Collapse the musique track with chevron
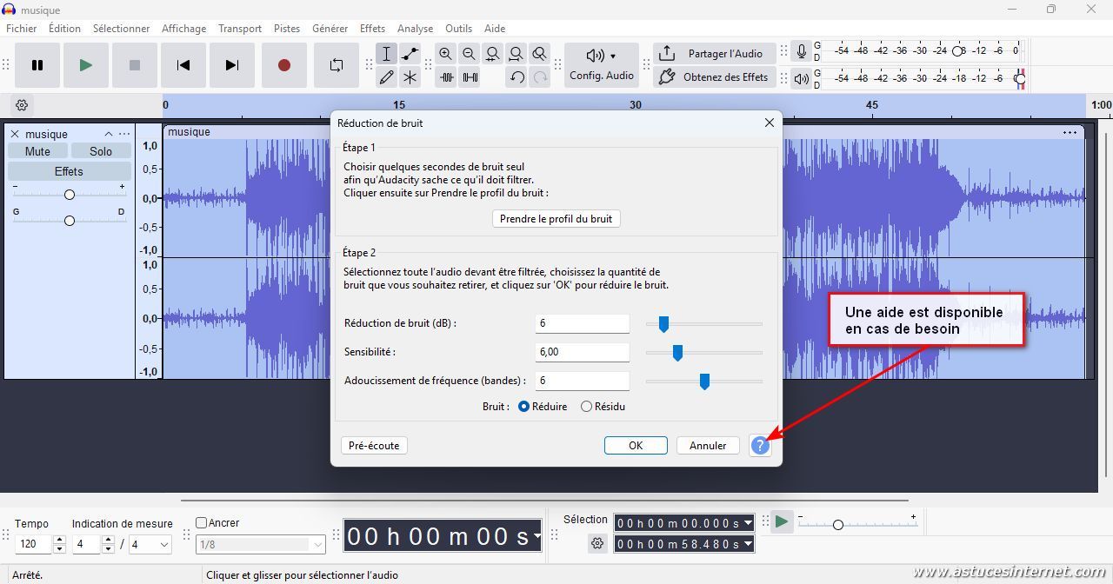The image size is (1113, 584). click(109, 134)
